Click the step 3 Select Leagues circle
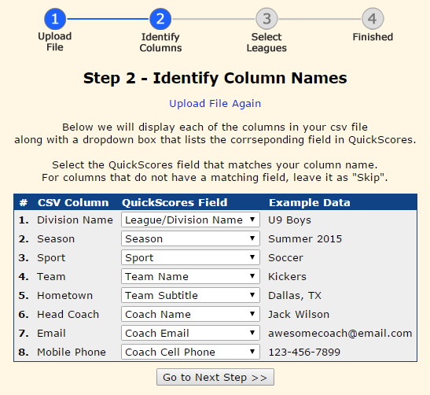Screen dimensions: 430x395 coord(266,19)
